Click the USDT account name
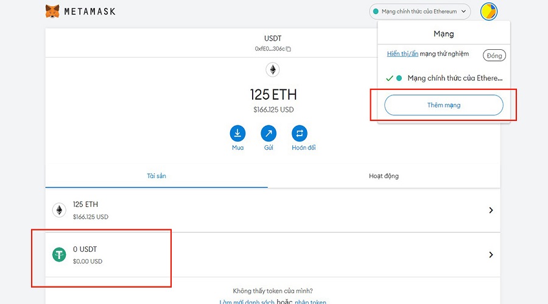 (x=273, y=38)
